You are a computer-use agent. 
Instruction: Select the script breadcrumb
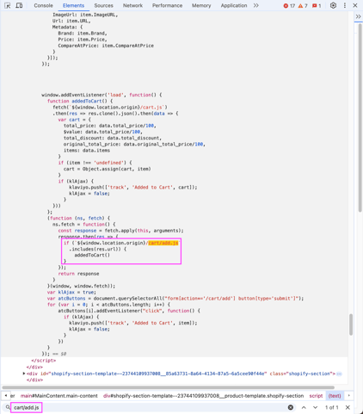(x=316, y=396)
